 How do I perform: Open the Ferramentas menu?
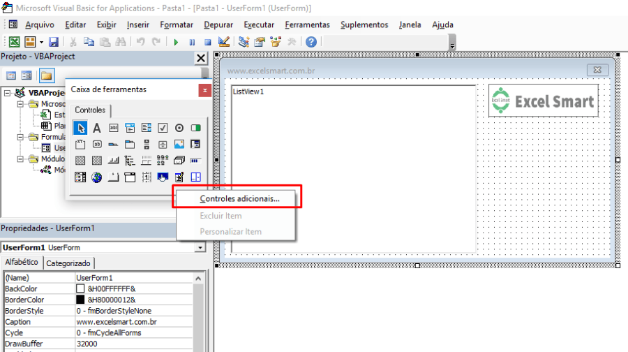pos(308,25)
